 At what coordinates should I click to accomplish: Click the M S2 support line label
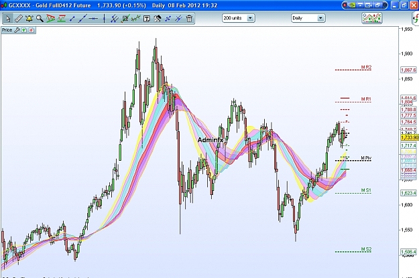point(366,249)
